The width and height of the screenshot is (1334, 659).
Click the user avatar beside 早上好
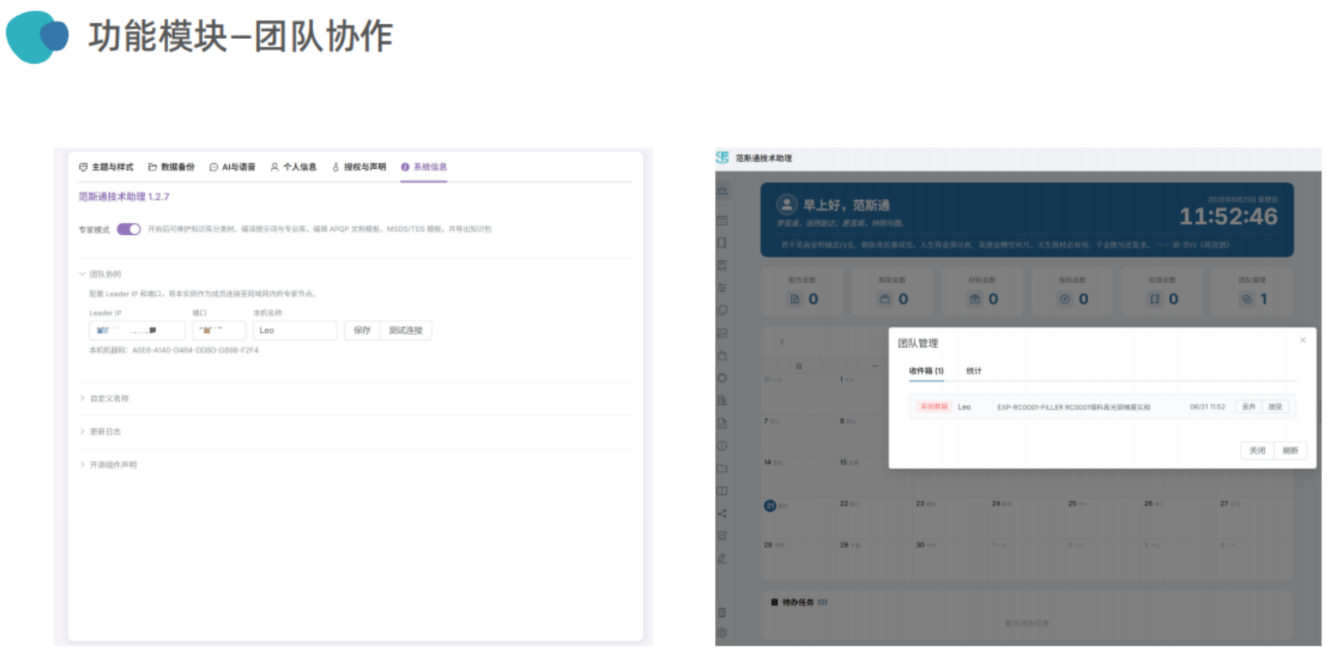pos(786,205)
